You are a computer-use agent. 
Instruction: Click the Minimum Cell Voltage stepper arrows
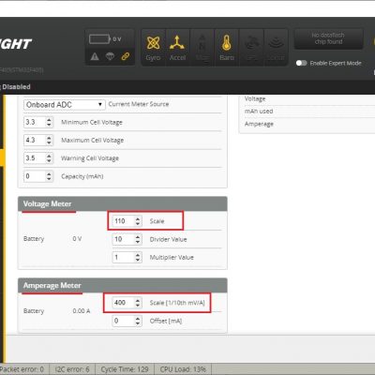(49, 122)
